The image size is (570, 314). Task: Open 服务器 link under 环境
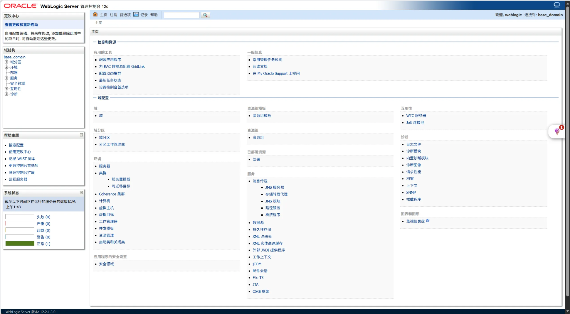point(105,166)
